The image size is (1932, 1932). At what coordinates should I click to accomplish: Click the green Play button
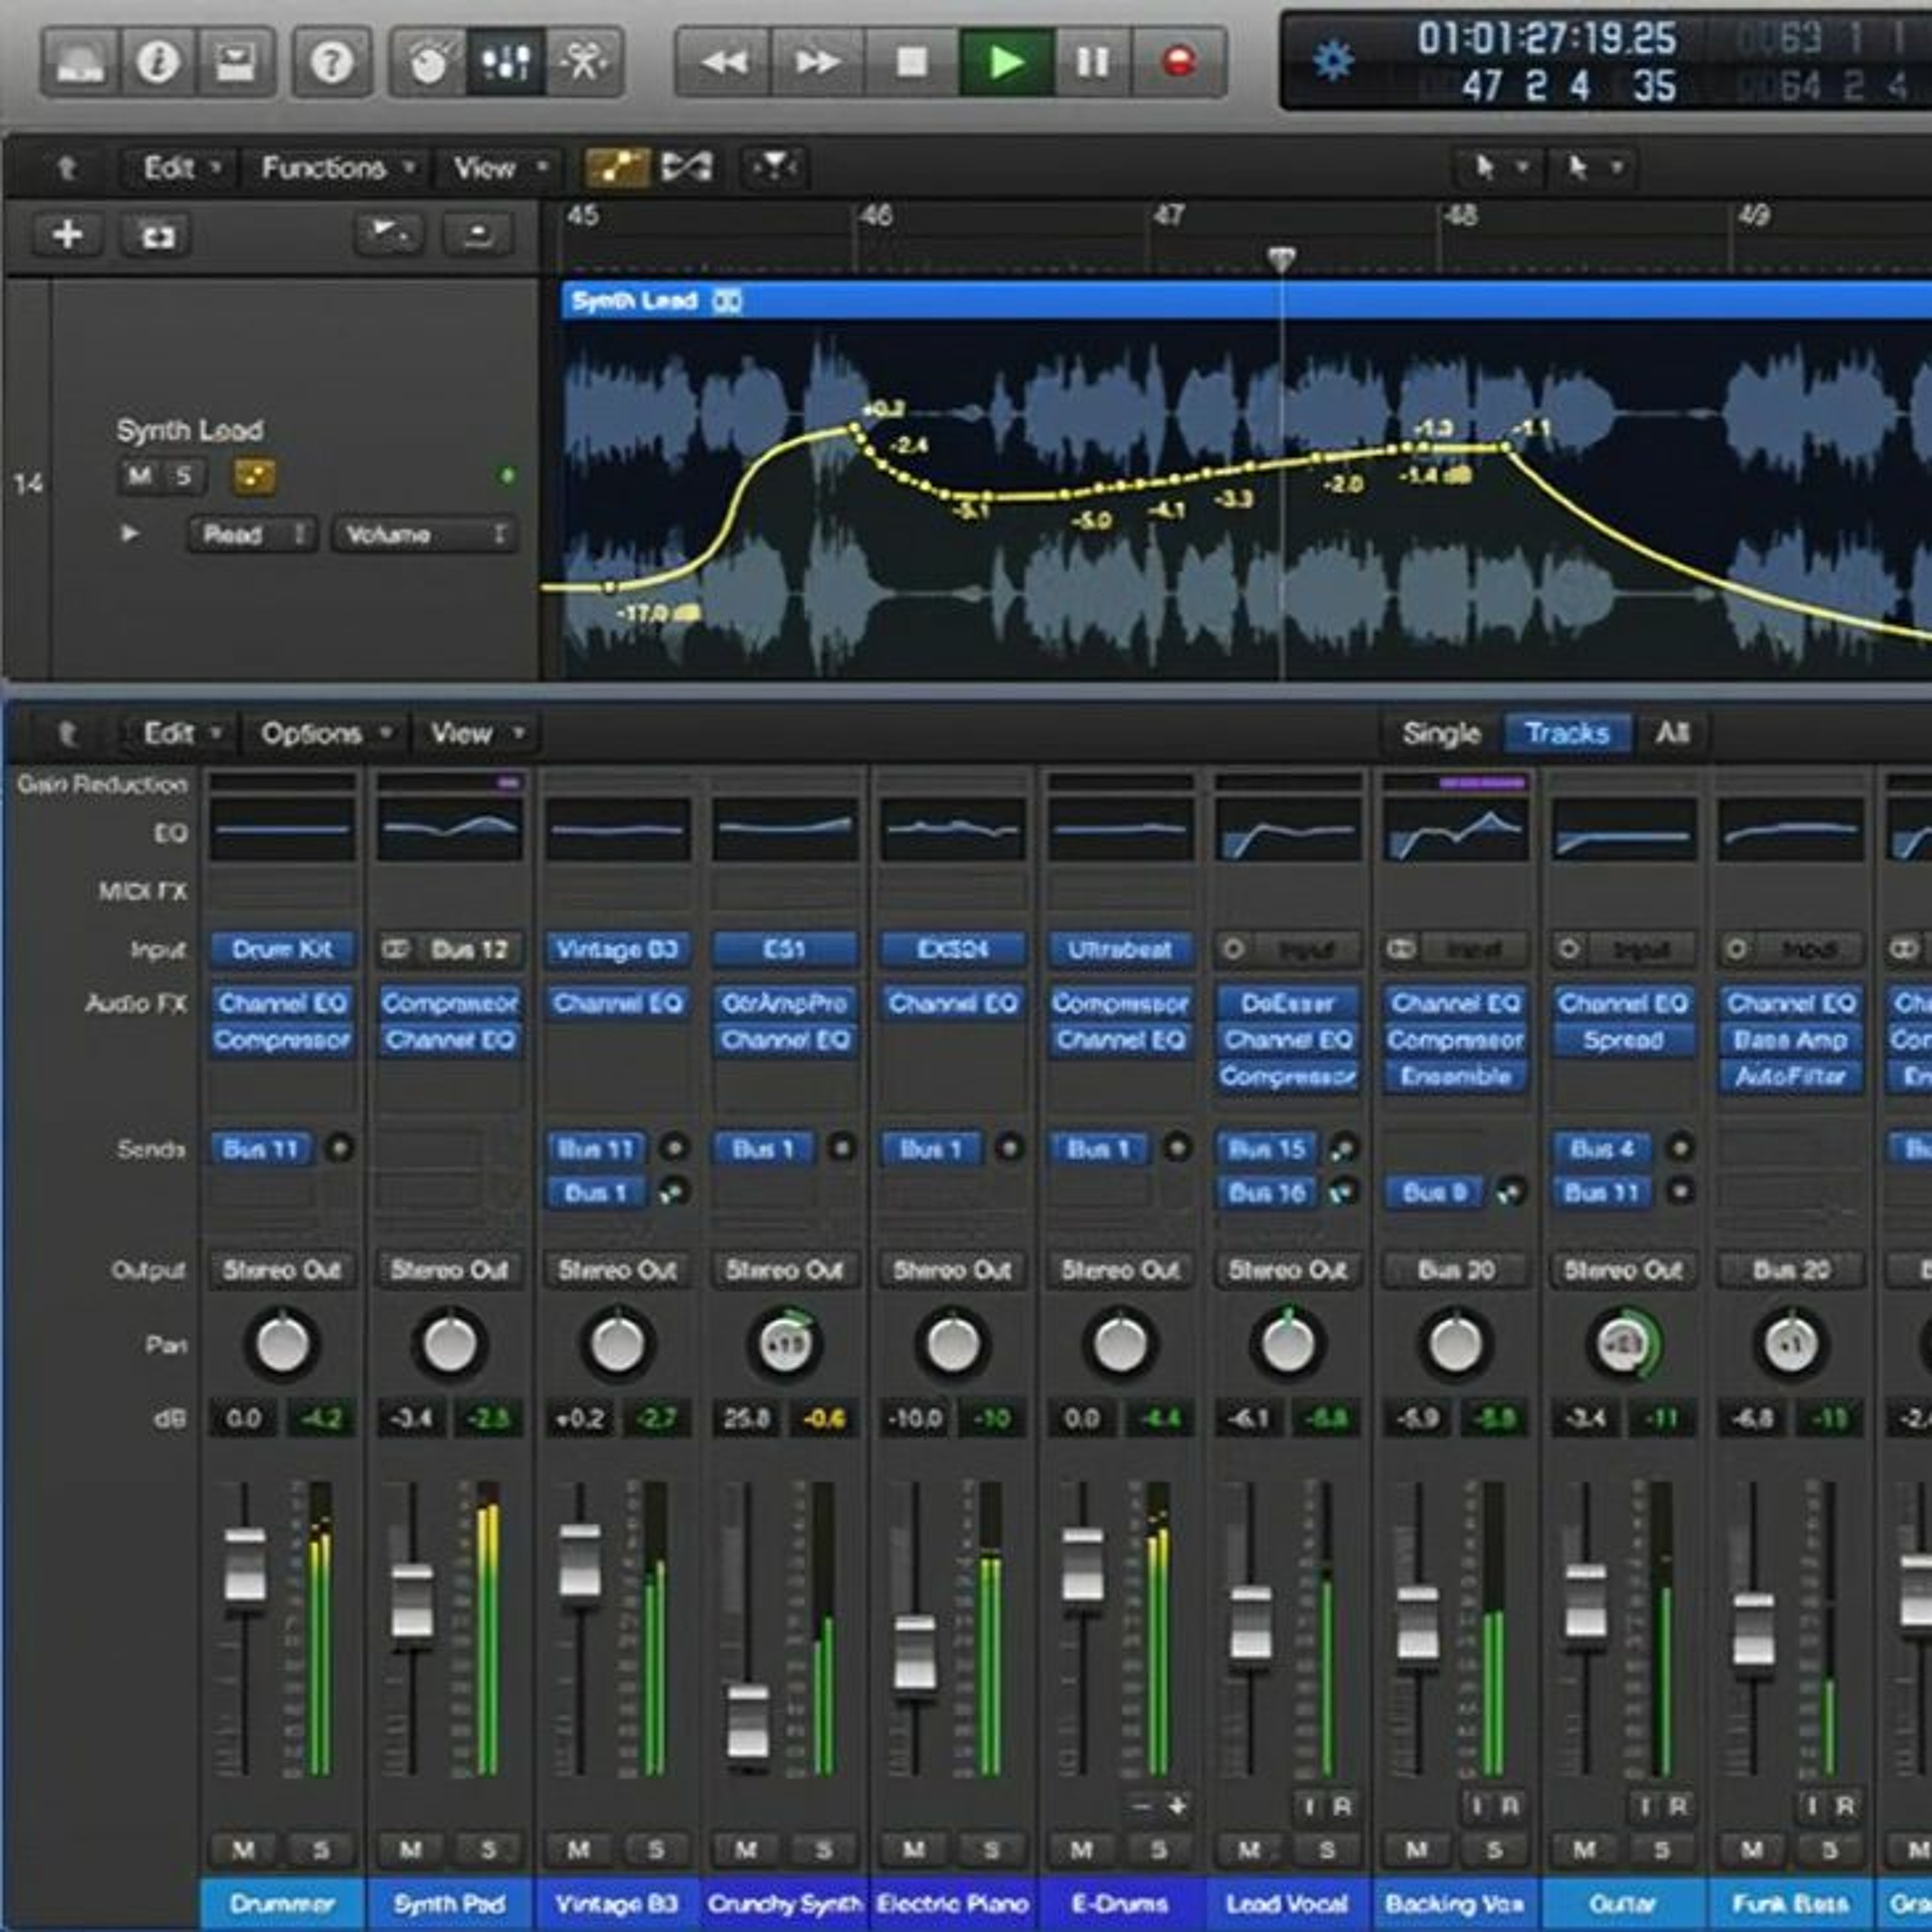(x=1006, y=62)
